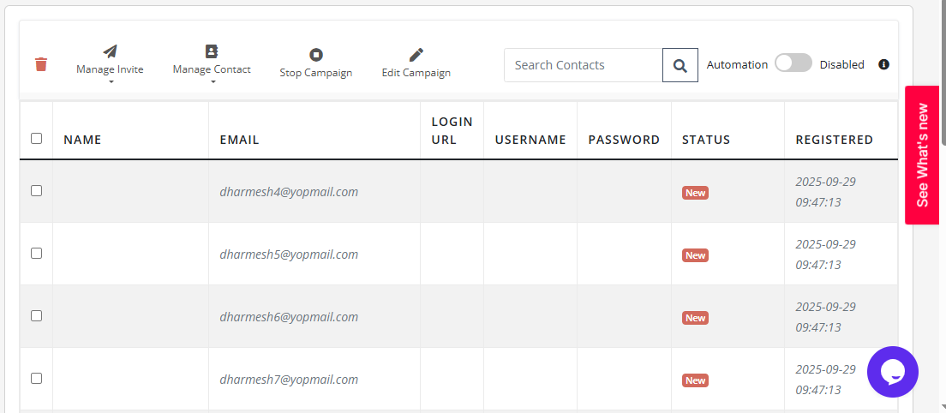Click the Manage Invite paper plane icon
This screenshot has height=413, width=946.
pos(110,51)
